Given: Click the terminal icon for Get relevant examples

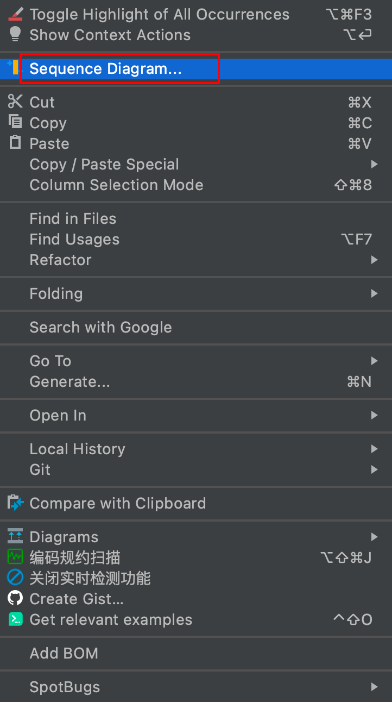Looking at the screenshot, I should (15, 619).
